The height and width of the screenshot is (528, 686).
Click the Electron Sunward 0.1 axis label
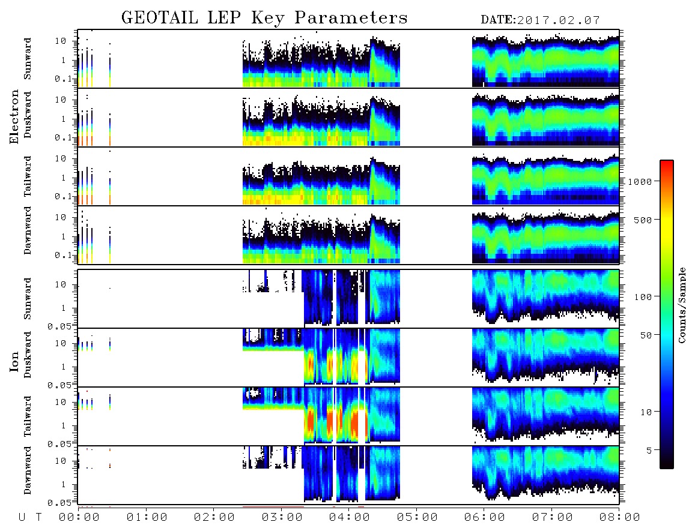pos(62,79)
